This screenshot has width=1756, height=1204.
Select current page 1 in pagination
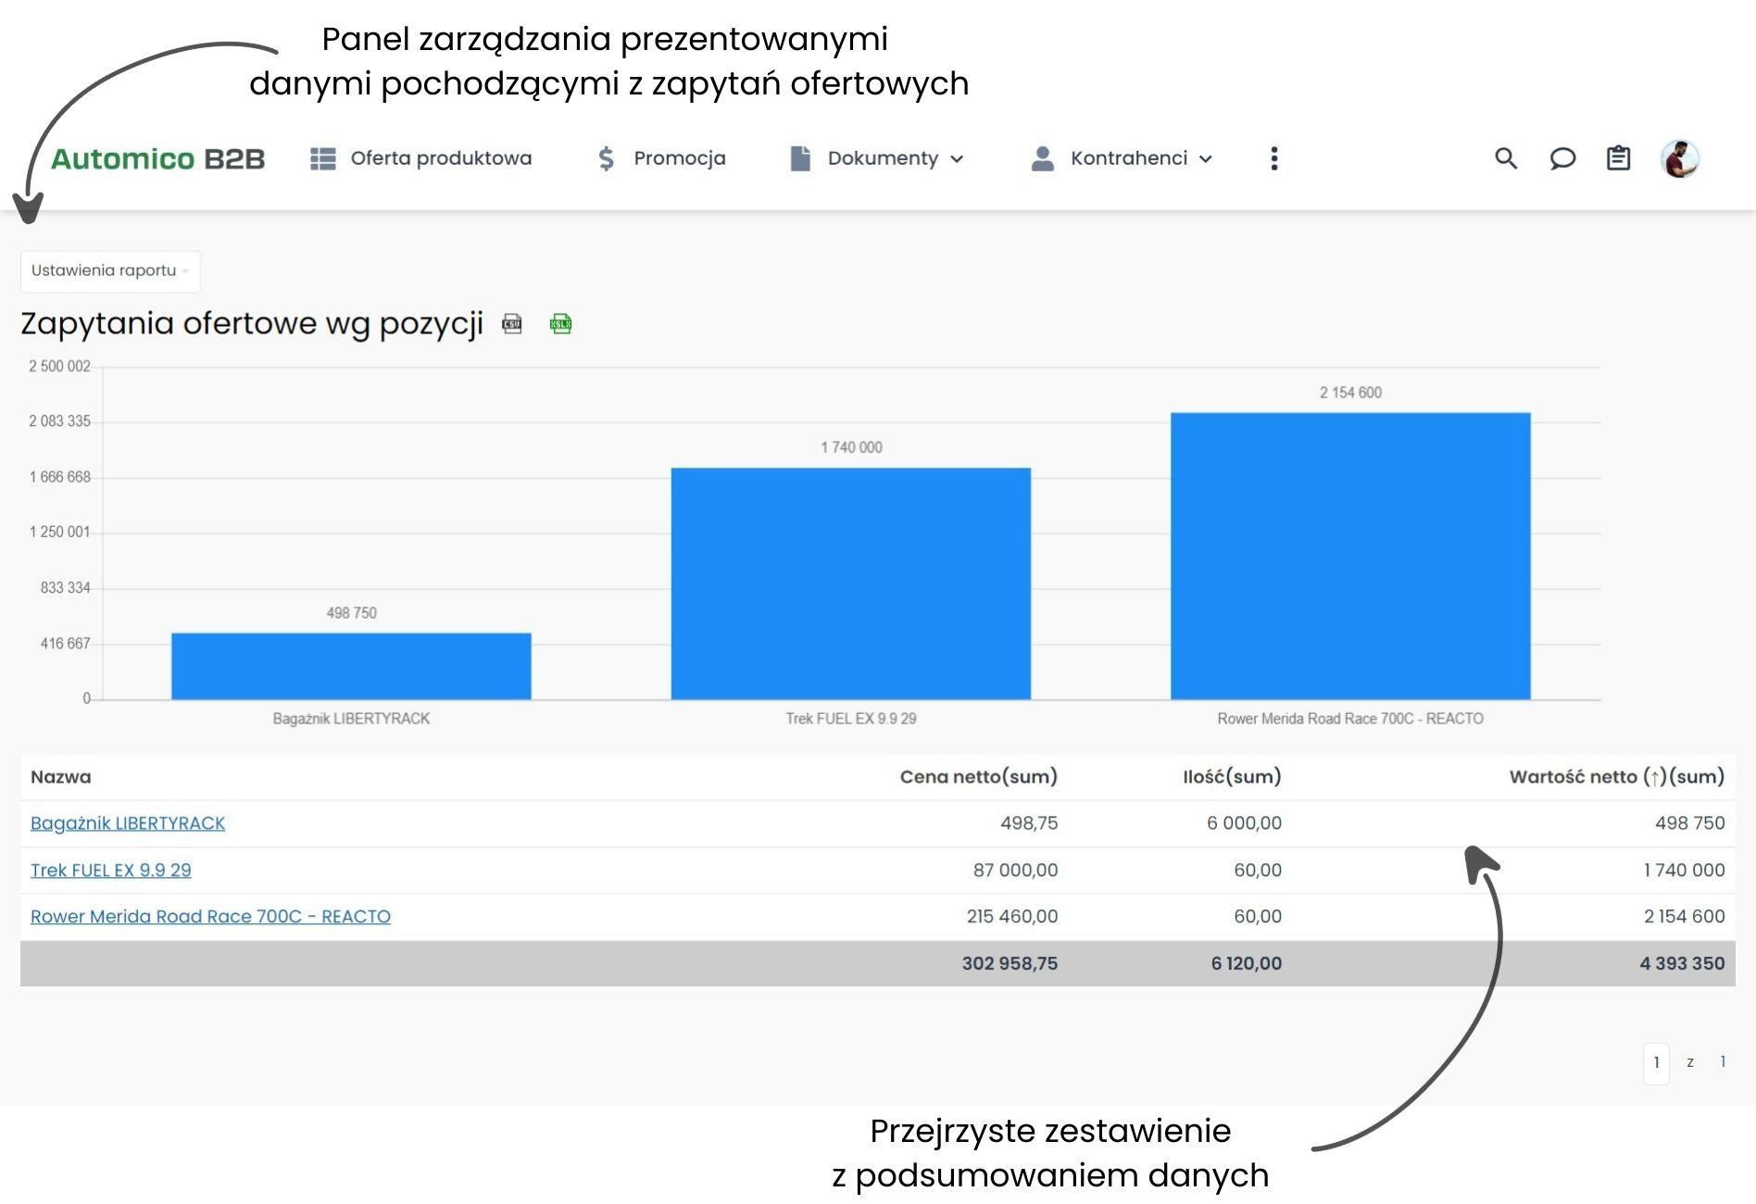[1656, 1062]
